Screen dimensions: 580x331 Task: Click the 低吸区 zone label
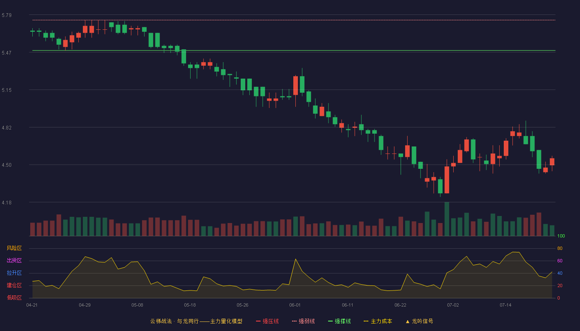[x=14, y=297]
